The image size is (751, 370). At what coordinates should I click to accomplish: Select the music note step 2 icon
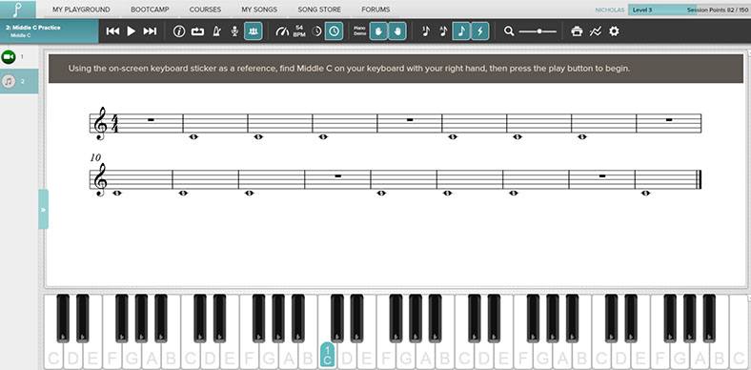(x=9, y=81)
